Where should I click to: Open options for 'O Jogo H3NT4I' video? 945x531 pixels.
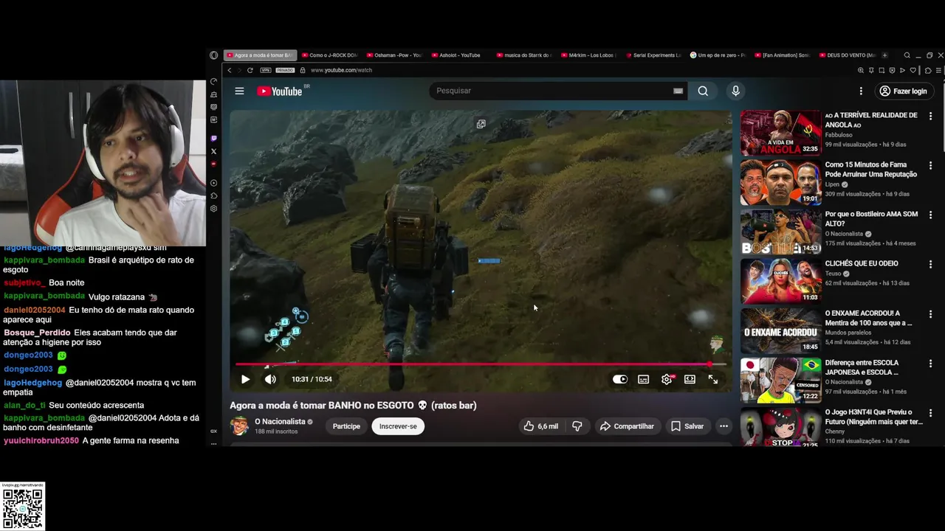coord(930,413)
